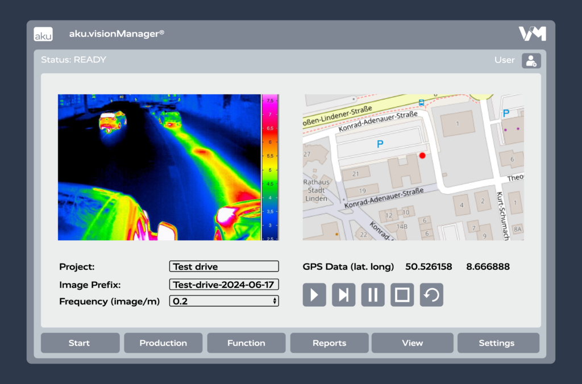
Task: Pause the recording playback
Action: click(373, 295)
